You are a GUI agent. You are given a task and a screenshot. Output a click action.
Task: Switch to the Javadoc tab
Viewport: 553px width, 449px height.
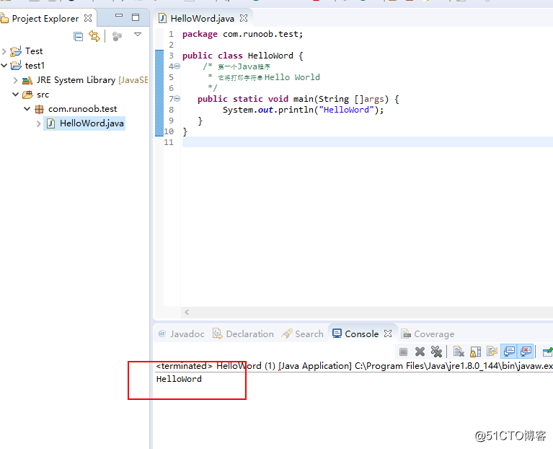pos(182,334)
